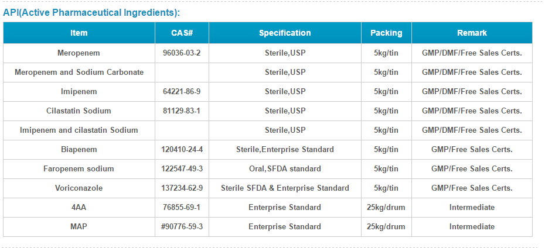
Task: Click Intermediate remark in 4AA row
Action: (472, 208)
